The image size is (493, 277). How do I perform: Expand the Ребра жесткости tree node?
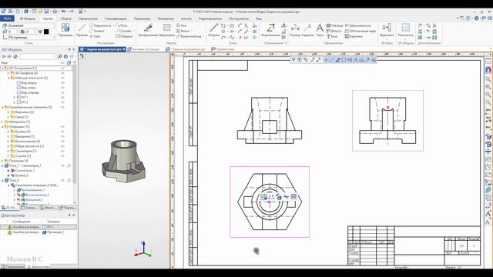tap(8, 146)
